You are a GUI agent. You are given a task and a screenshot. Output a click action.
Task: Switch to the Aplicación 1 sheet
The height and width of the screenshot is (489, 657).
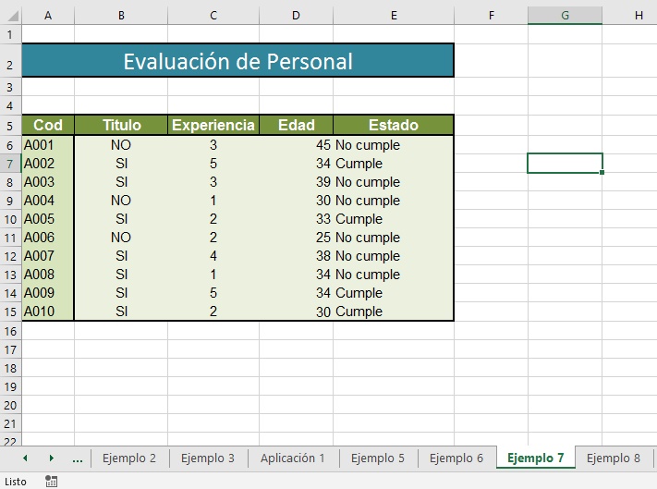[x=293, y=458]
